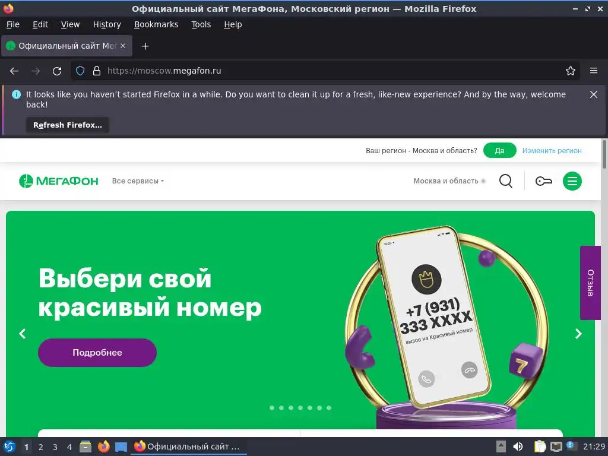The height and width of the screenshot is (456, 608).
Task: Open Firefox hamburger application menu
Action: tap(593, 71)
